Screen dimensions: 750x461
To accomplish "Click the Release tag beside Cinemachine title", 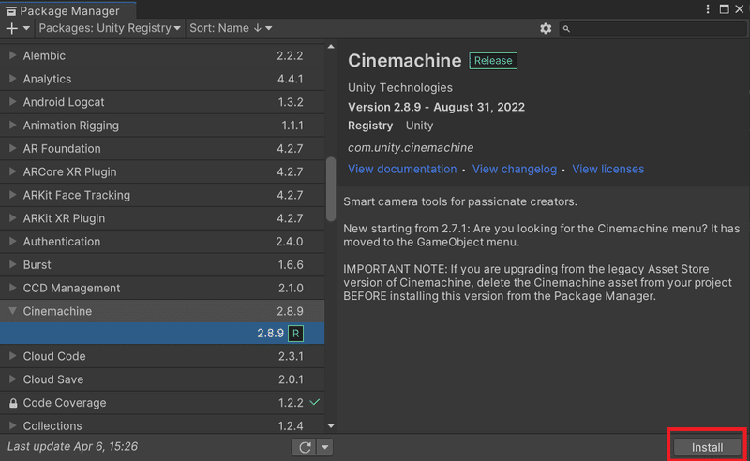I will 493,61.
